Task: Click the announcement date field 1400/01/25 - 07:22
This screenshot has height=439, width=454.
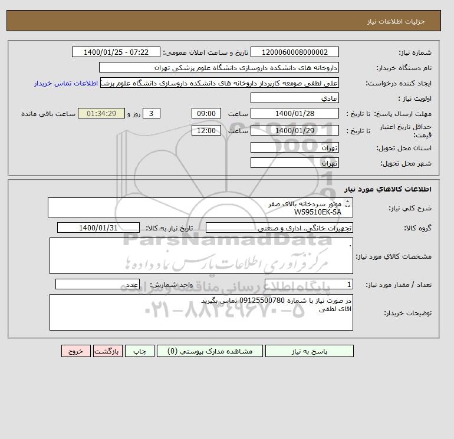Action: pos(116,52)
